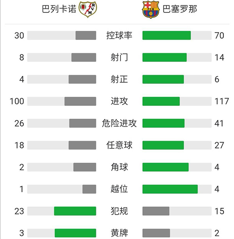Click the Rayo Vallecano club crest
Image resolution: width=234 pixels, height=239 pixels.
coord(88,9)
